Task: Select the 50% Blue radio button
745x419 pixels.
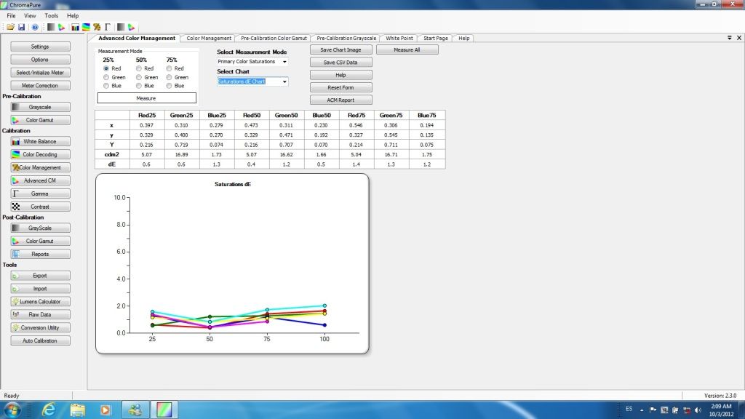Action: pyautogui.click(x=139, y=86)
